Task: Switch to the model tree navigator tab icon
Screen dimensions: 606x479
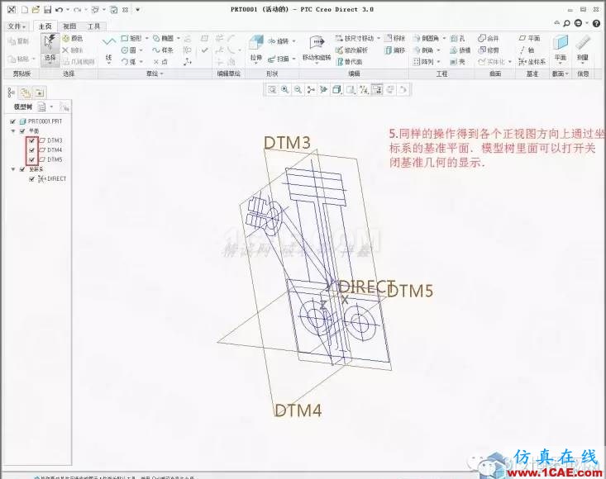Action: click(12, 92)
